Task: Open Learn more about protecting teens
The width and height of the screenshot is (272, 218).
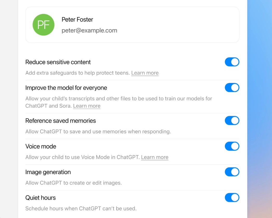Action: click(x=145, y=73)
